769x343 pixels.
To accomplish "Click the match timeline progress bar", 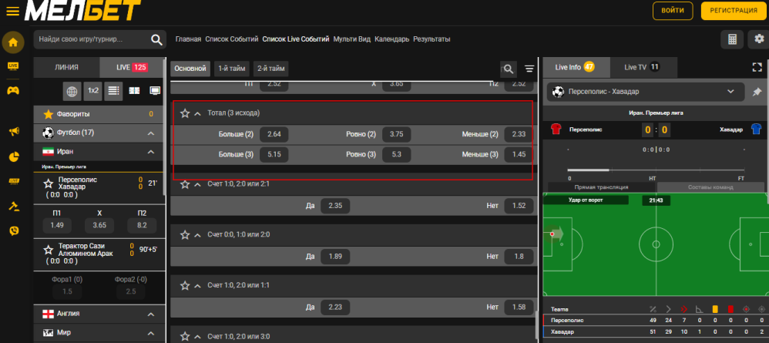I will [x=655, y=168].
